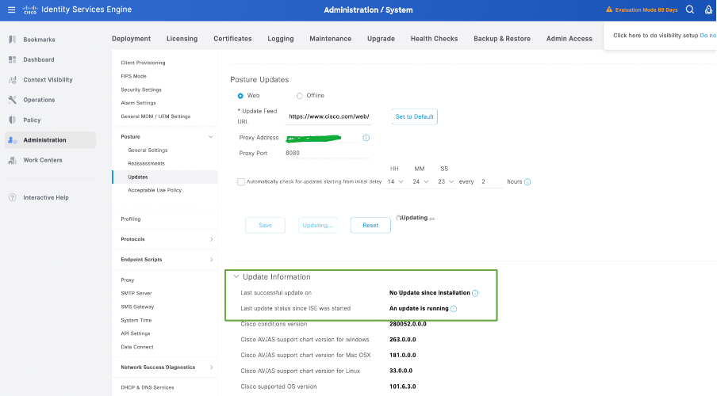Switch to the Certificates tab

232,39
